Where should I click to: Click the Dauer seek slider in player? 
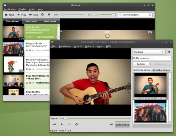(x=94, y=119)
